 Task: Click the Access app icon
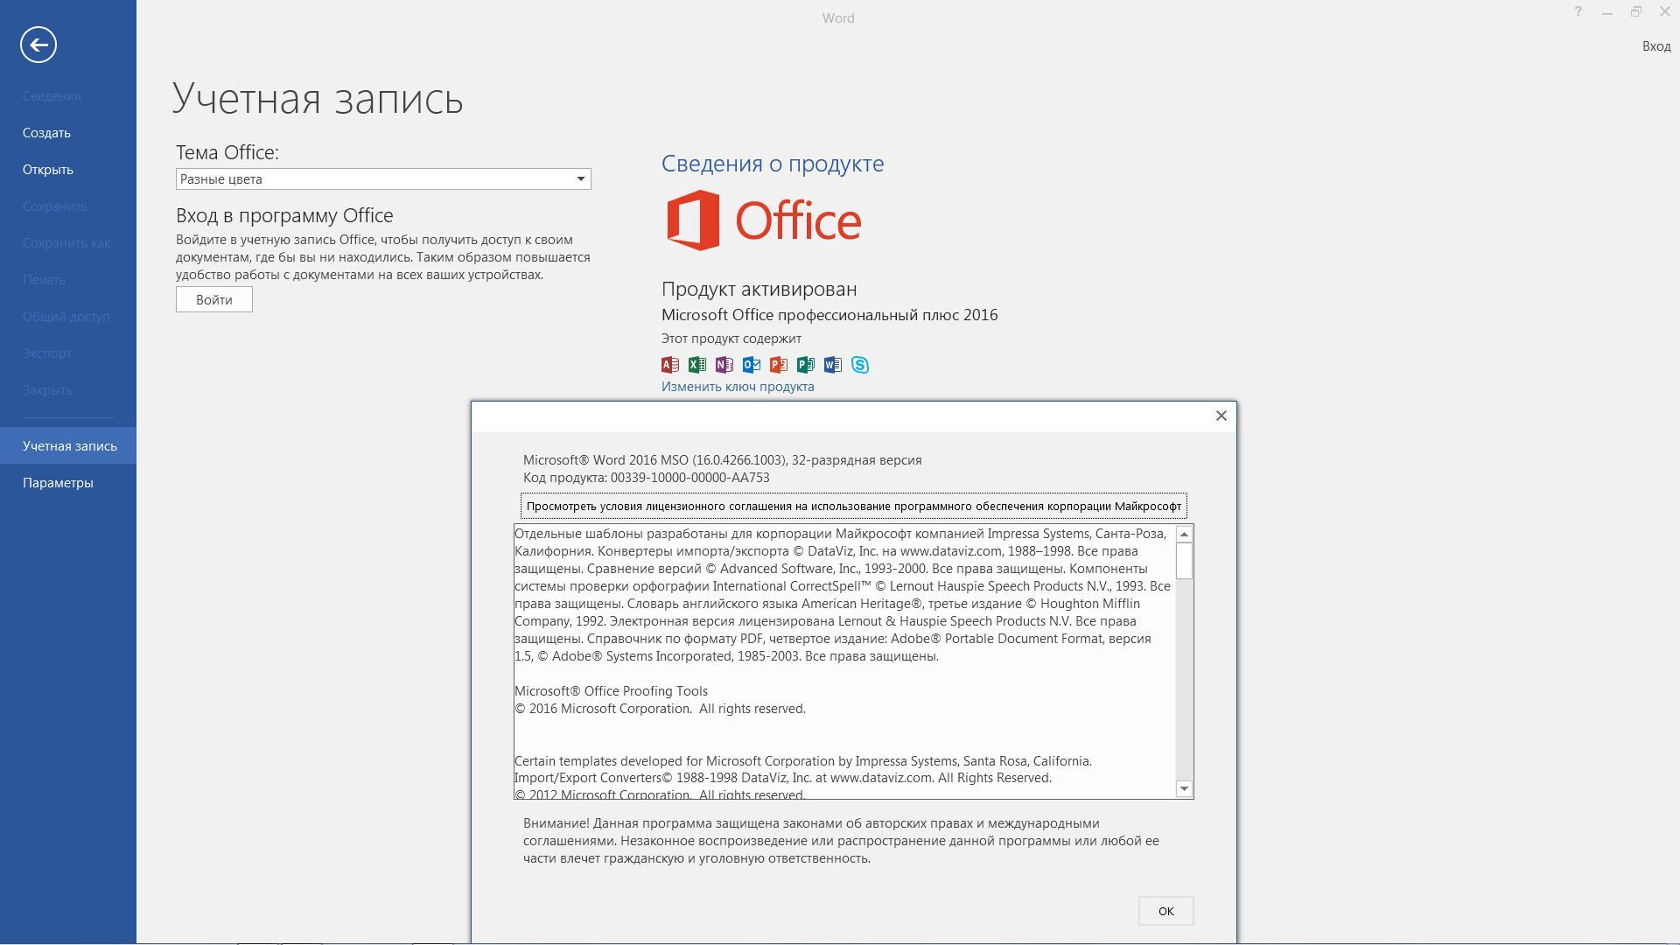click(670, 365)
